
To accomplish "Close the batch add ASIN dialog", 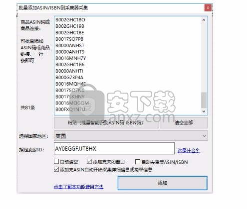I will tap(208, 8).
